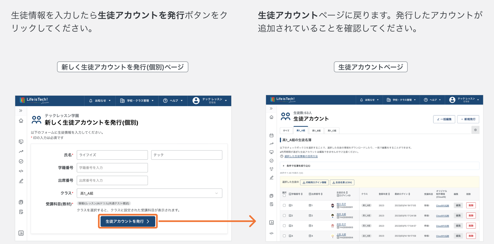494x244 pixels.
Task: Expand the sidebar on the new student account page
Action: click(x=21, y=111)
